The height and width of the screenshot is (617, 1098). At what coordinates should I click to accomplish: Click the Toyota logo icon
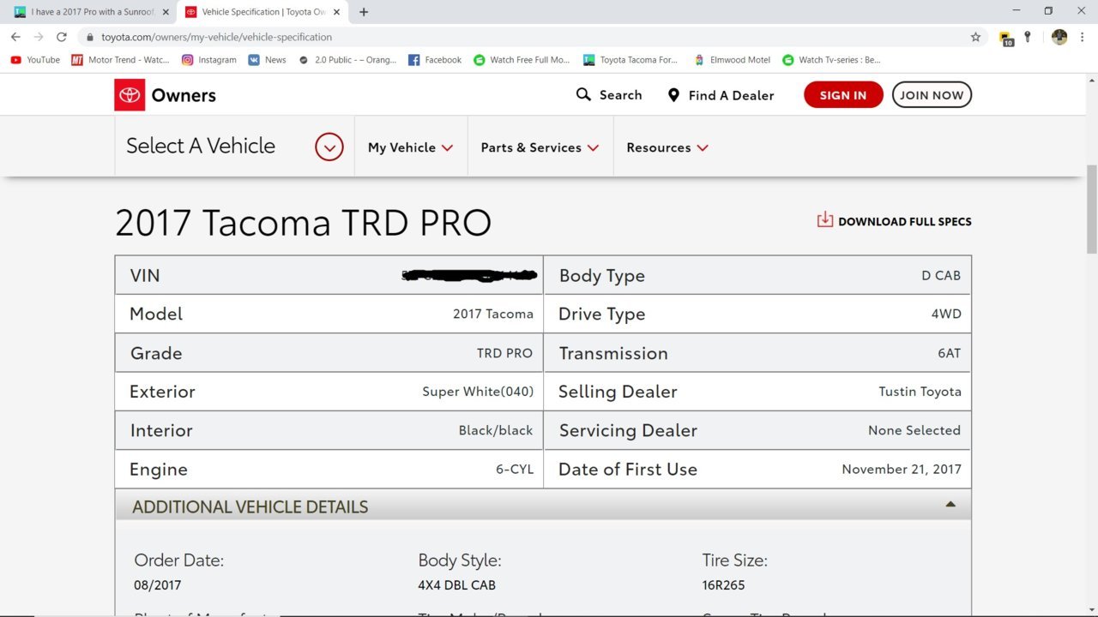tap(130, 95)
